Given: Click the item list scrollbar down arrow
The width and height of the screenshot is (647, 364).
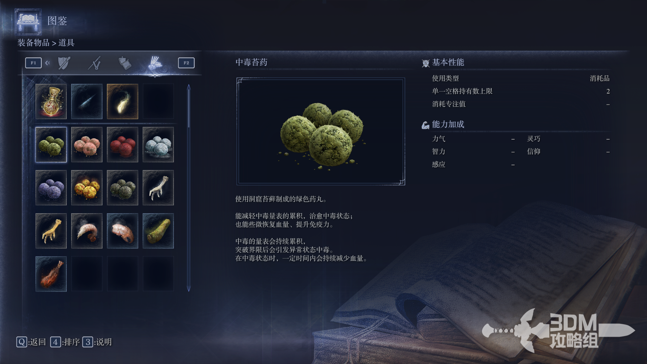Looking at the screenshot, I should point(189,289).
